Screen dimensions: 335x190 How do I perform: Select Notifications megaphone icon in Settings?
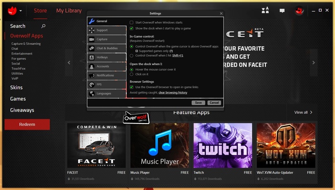tap(91, 76)
